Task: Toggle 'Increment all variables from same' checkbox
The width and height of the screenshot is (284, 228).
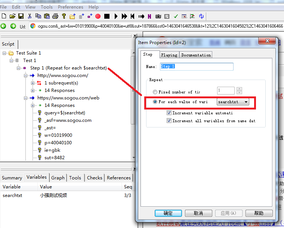Action: [169, 121]
